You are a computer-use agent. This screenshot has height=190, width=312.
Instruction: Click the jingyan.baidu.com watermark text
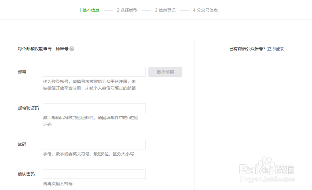266,179
